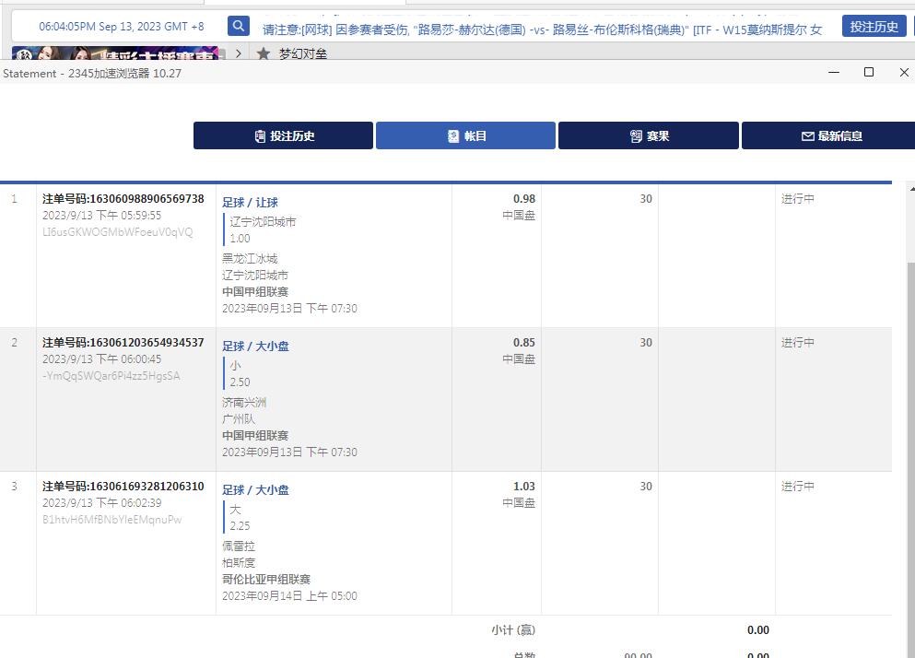Open 投注历史 tab in statement window
Screen dimensions: 915x658
tap(283, 135)
